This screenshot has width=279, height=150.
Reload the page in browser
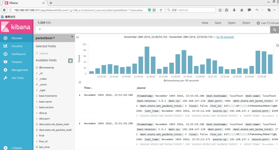tap(161, 10)
